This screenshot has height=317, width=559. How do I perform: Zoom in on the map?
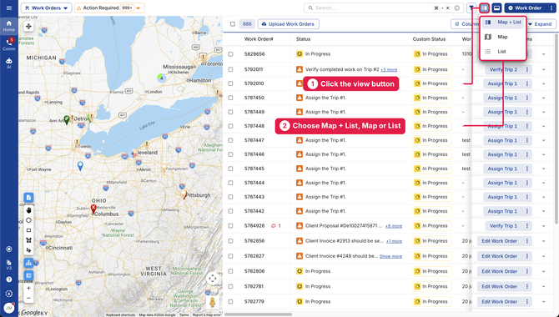(x=29, y=288)
